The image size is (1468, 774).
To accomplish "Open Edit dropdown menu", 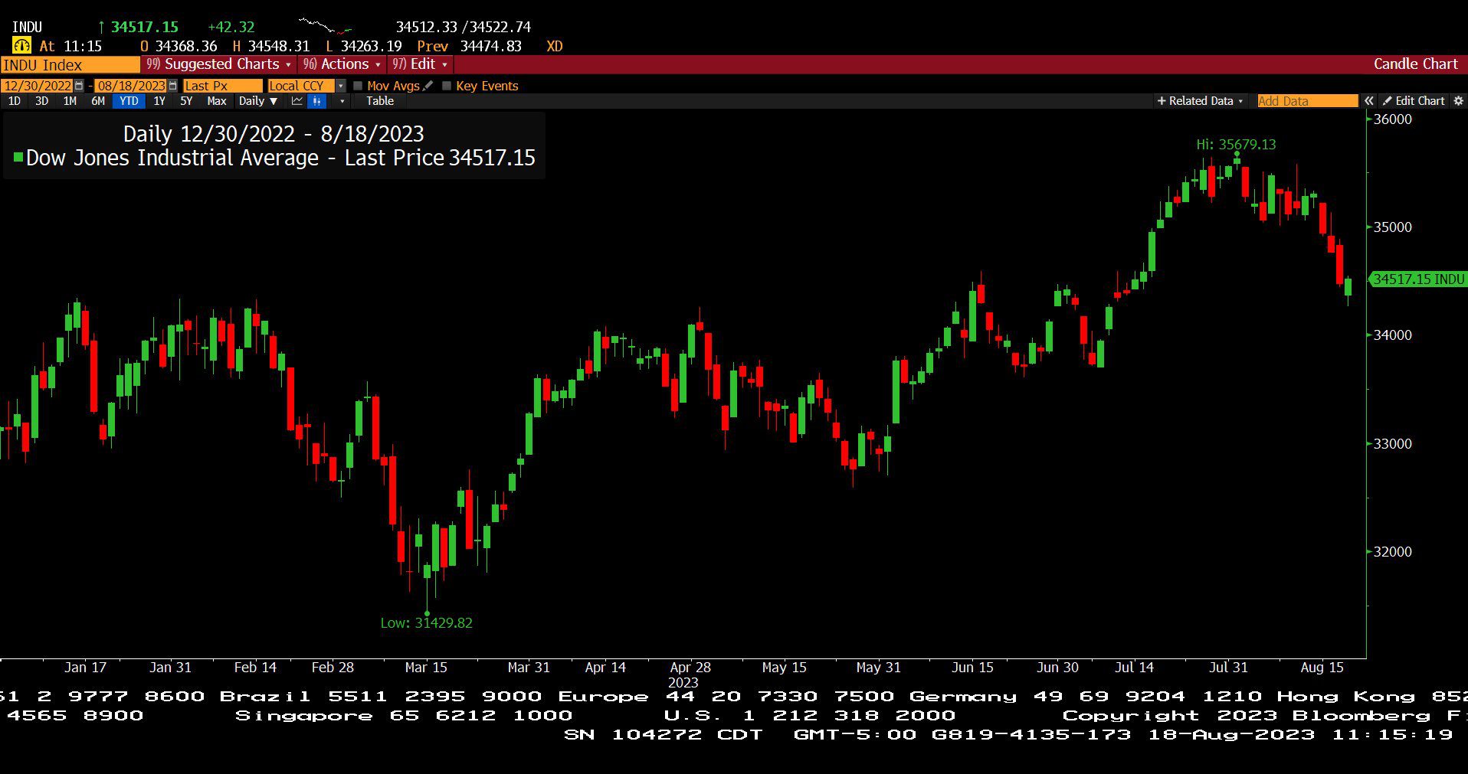I will [420, 64].
